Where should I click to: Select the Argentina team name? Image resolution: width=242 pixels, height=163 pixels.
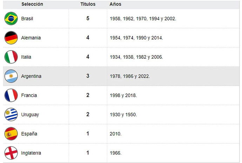31,76
